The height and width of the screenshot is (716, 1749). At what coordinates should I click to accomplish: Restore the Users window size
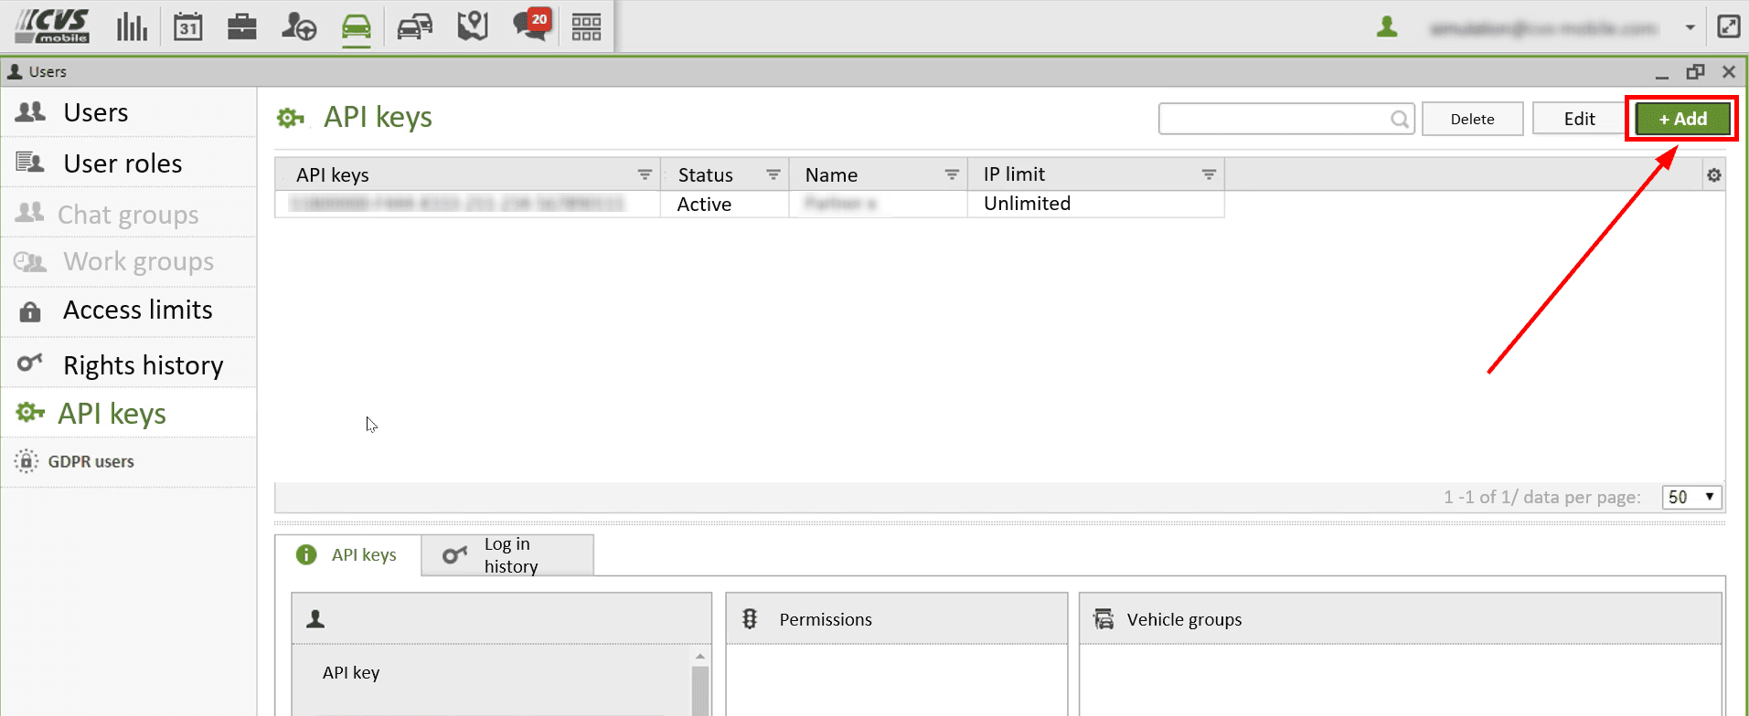coord(1696,71)
